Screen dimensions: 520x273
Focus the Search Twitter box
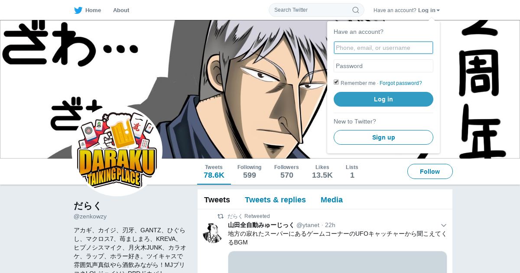[x=316, y=10]
